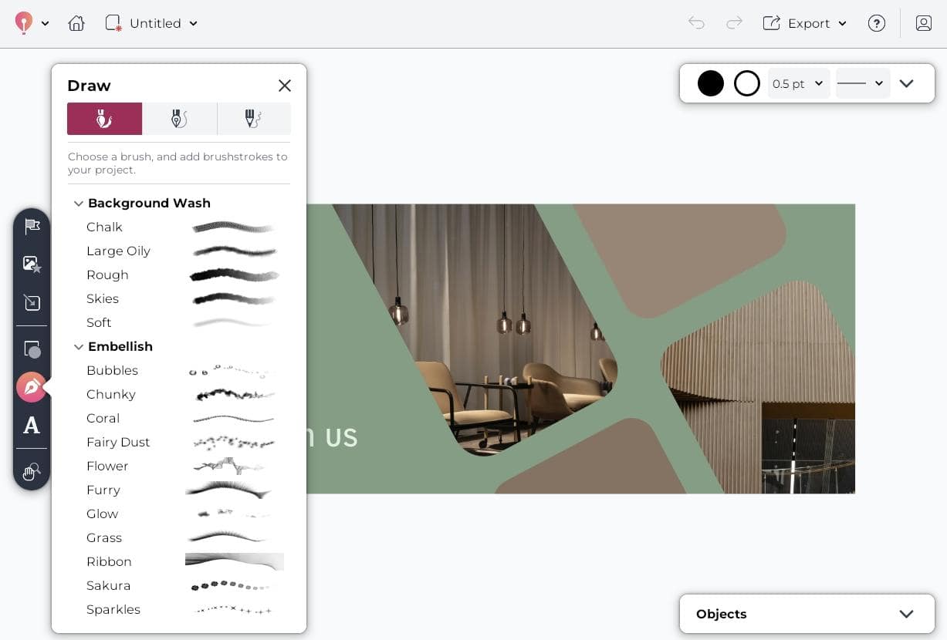Collapse the Embellish brush group
The height and width of the screenshot is (640, 947).
(78, 347)
